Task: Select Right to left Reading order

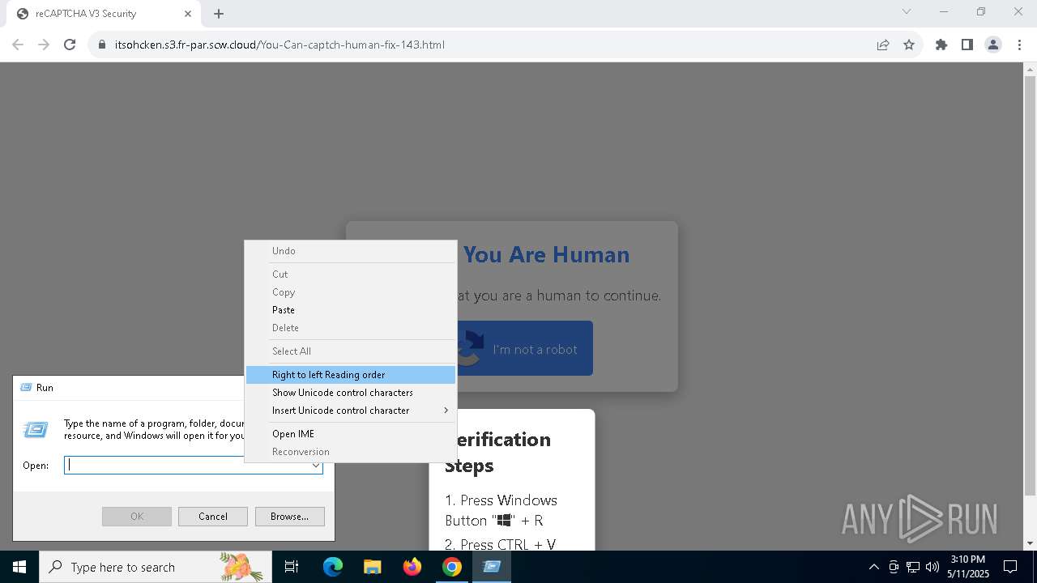Action: [x=351, y=375]
